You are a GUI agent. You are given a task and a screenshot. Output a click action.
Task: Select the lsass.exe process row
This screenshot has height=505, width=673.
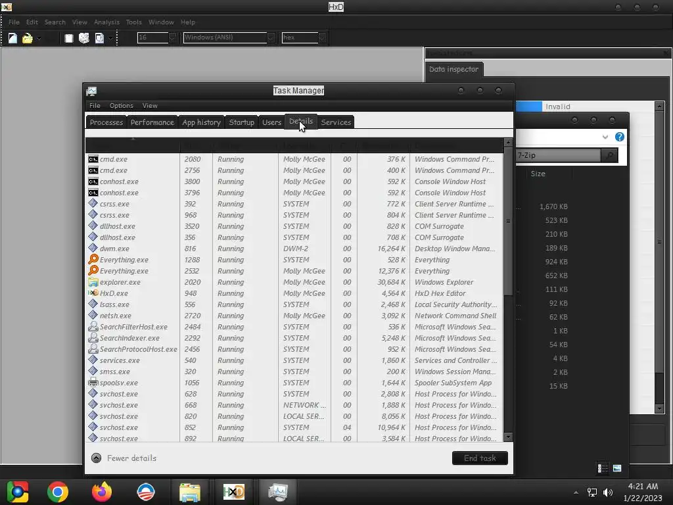(x=294, y=304)
